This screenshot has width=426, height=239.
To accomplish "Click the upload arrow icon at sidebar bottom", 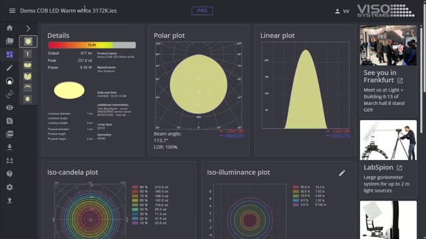I will pos(10,200).
